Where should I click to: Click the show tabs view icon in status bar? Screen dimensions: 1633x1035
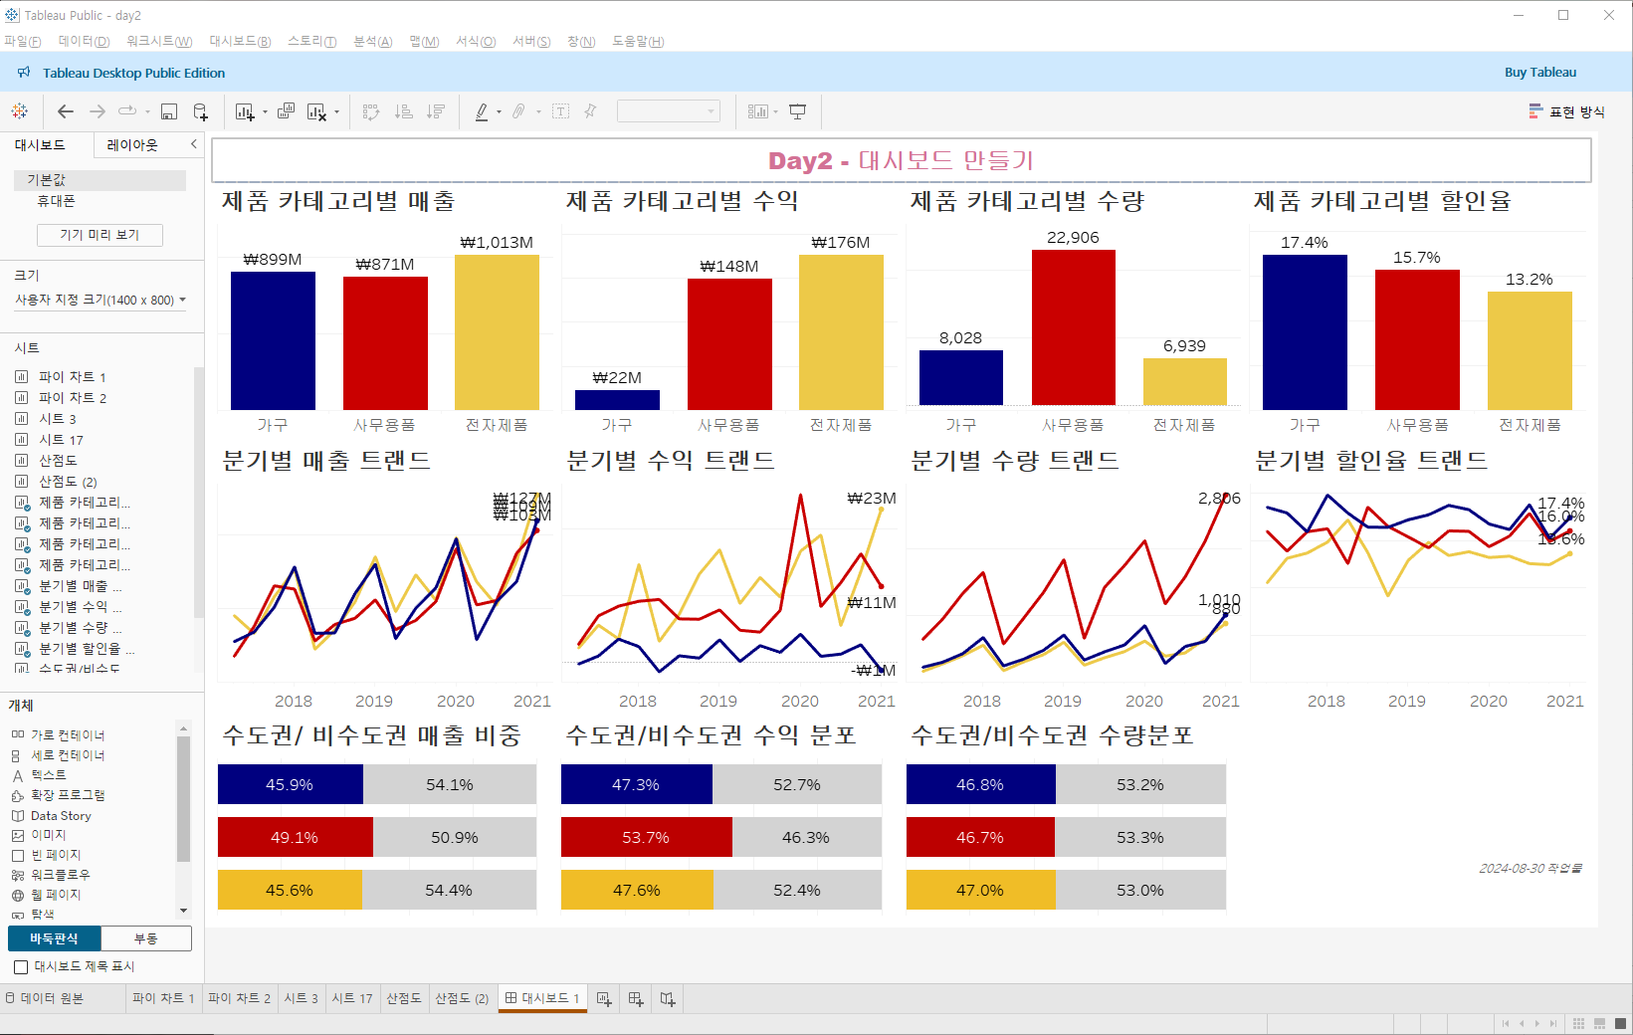(x=1620, y=1023)
